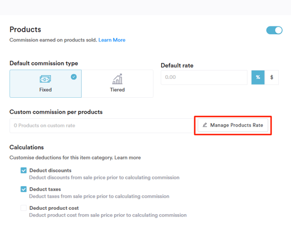Open the Learn More link under Products
This screenshot has width=291, height=233.
(x=112, y=40)
